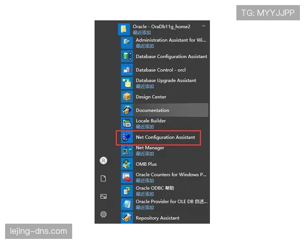The height and width of the screenshot is (244, 305).
Task: Start Database Upgrade Assistant icon
Action: tap(127, 83)
